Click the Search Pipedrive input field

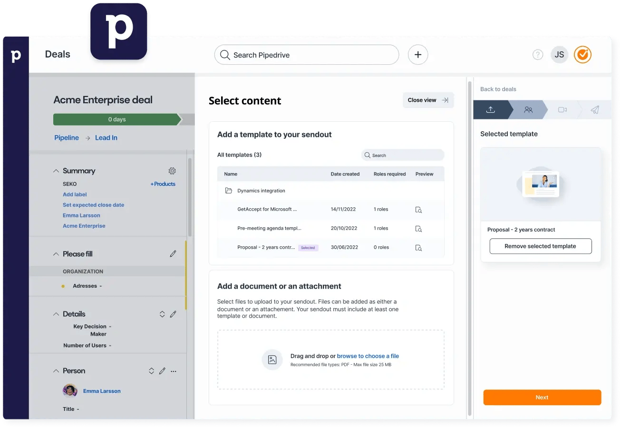pyautogui.click(x=307, y=55)
